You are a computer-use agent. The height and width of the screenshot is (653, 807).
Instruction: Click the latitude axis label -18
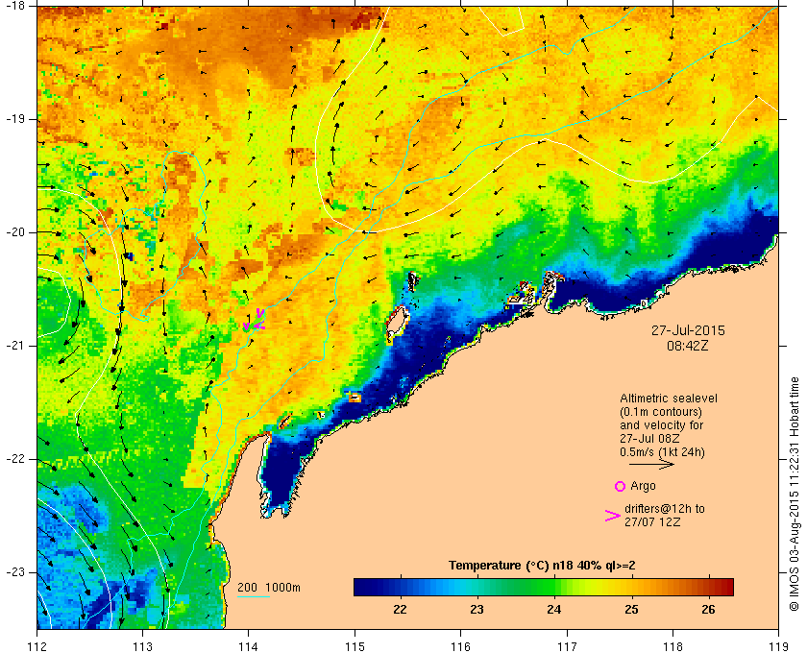[14, 6]
